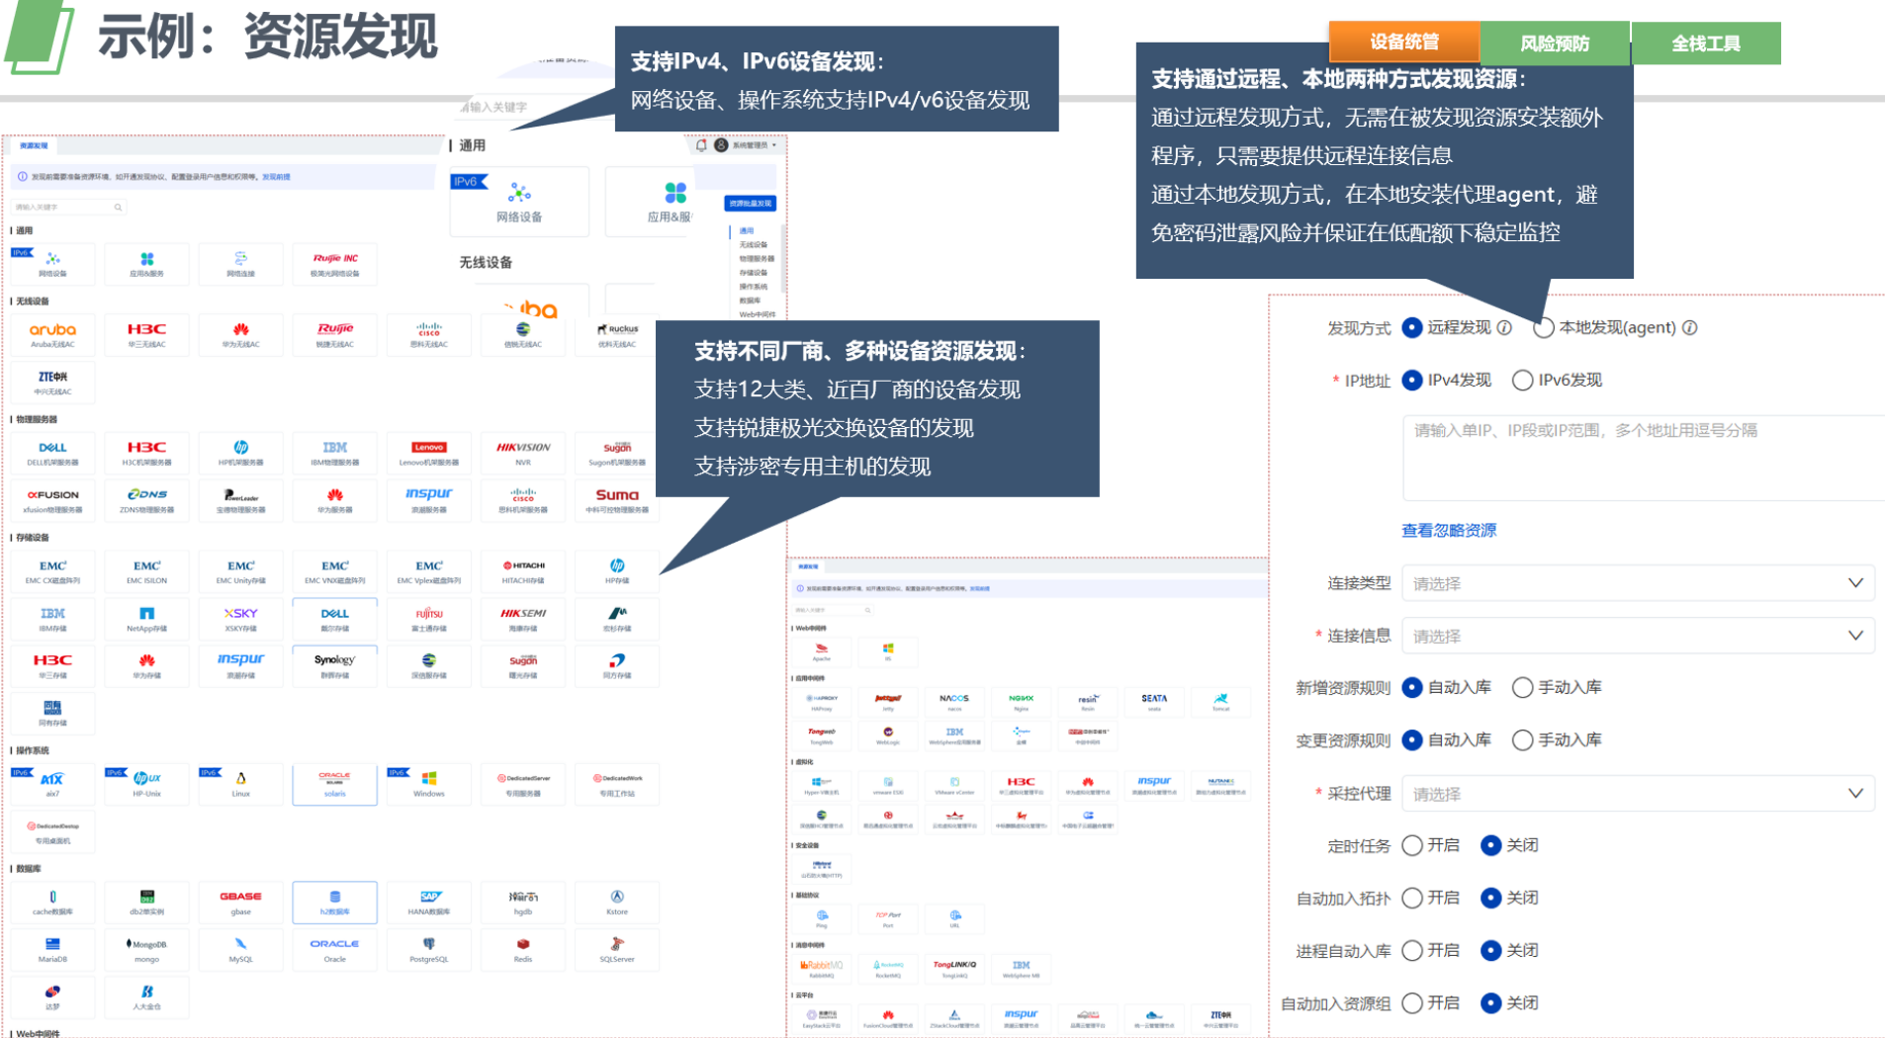Click 远程发现 info help icon

click(1504, 327)
